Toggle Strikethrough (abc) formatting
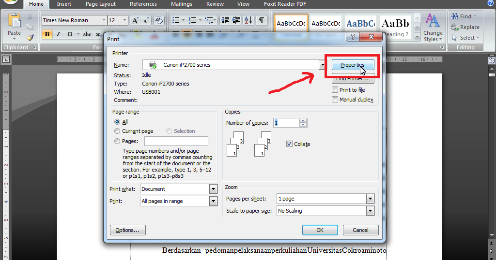This screenshot has width=496, height=260. click(87, 34)
